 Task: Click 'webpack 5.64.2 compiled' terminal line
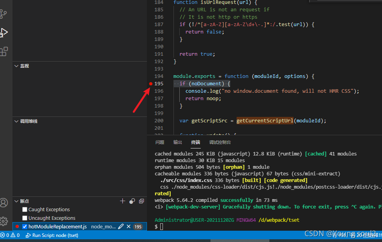(x=216, y=200)
